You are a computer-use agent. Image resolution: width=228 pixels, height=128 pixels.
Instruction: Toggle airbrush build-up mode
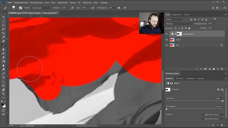tap(93, 8)
